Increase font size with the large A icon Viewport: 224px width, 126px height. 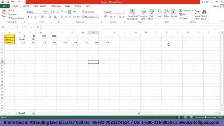(x=54, y=12)
